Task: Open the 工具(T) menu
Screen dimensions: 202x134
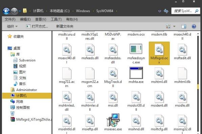Action: click(x=56, y=19)
